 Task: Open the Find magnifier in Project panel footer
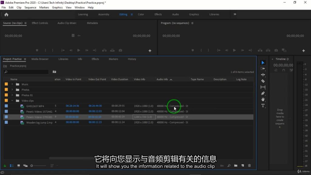coord(229,166)
